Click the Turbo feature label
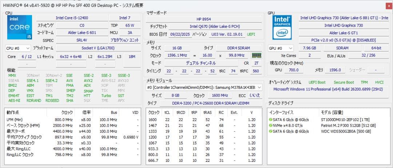The width and height of the screenshot is (393, 168). (106, 96)
